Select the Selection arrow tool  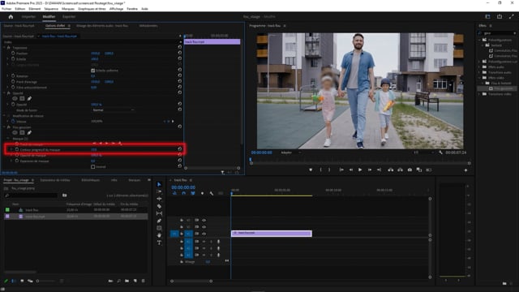click(x=159, y=184)
